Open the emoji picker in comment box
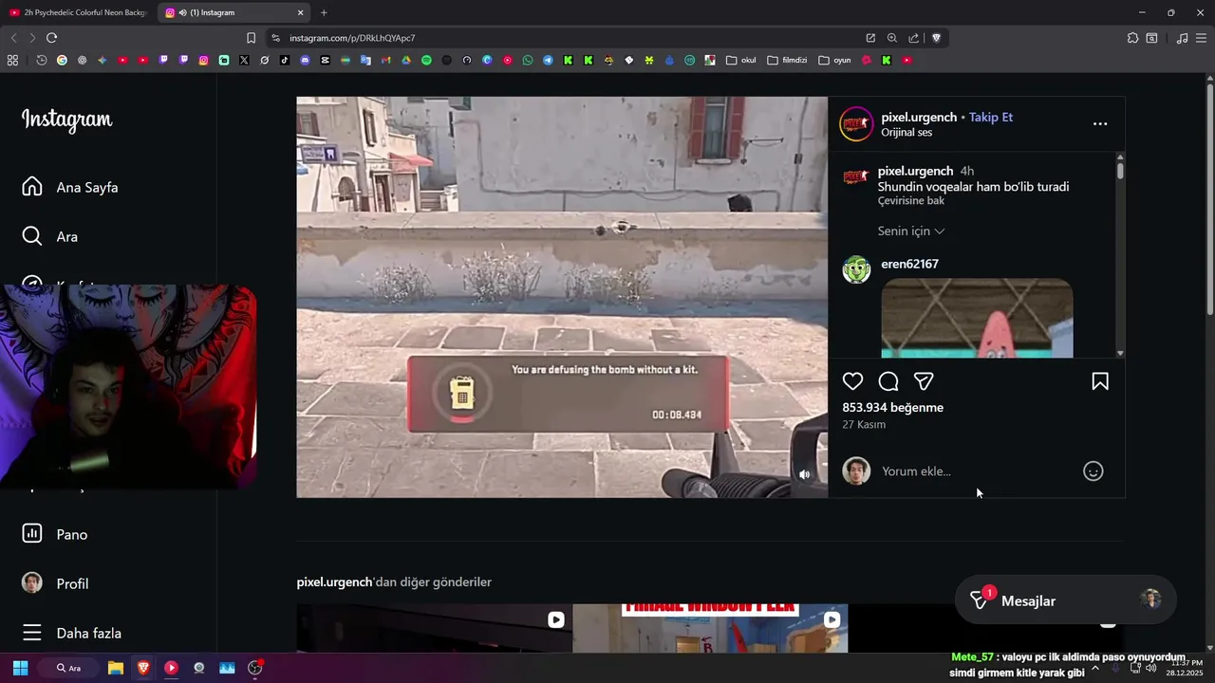The height and width of the screenshot is (683, 1215). (1093, 471)
